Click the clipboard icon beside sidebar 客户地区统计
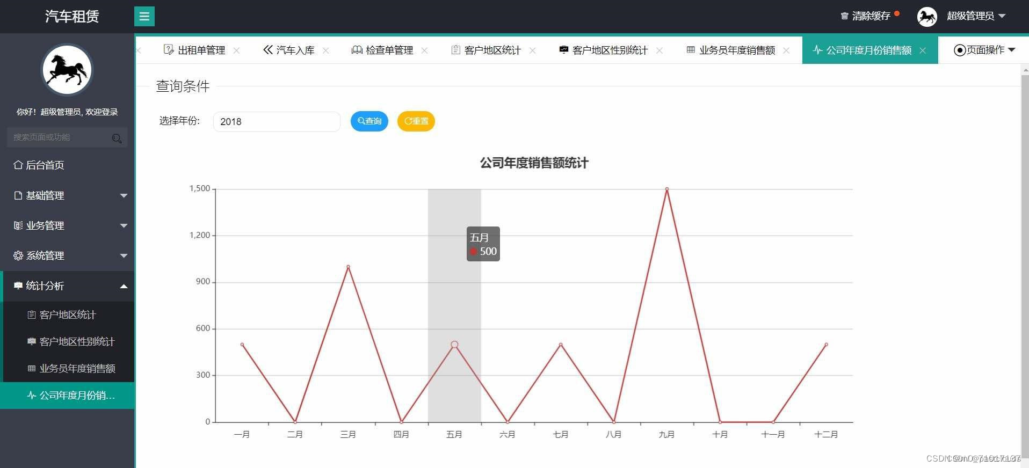The height and width of the screenshot is (468, 1029). coord(32,315)
